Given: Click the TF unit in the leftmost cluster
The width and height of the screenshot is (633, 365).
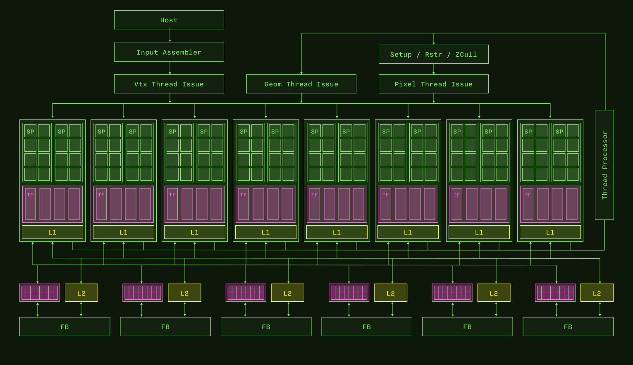Looking at the screenshot, I should [x=31, y=204].
